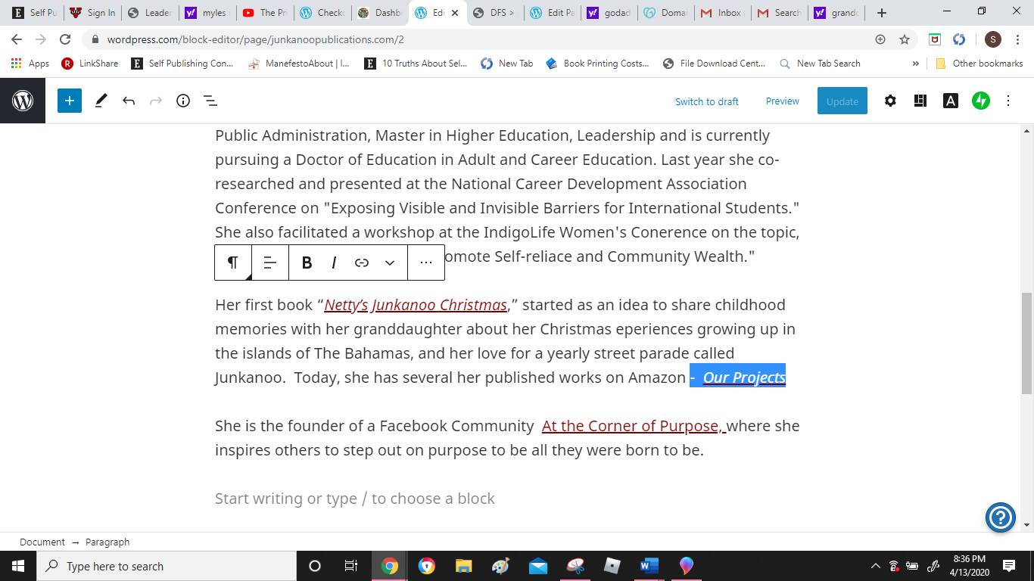1034x581 pixels.
Task: Open block more options ellipsis menu
Action: click(425, 263)
